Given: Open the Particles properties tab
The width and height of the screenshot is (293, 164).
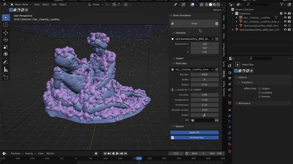Looking at the screenshot, I should (x=230, y=122).
